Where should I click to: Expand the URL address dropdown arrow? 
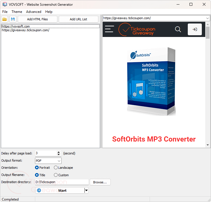(x=207, y=18)
